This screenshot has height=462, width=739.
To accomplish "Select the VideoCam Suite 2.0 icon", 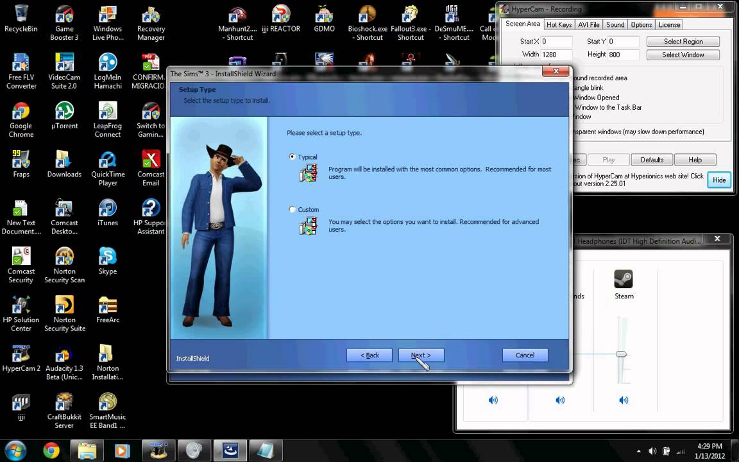I will tap(64, 71).
